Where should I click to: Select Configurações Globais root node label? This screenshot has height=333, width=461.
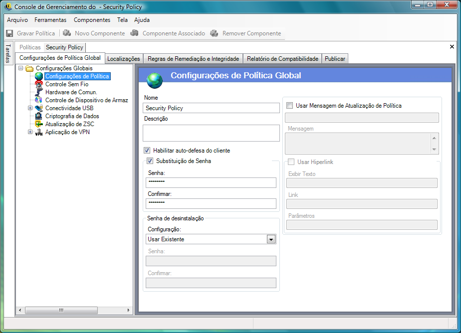64,68
